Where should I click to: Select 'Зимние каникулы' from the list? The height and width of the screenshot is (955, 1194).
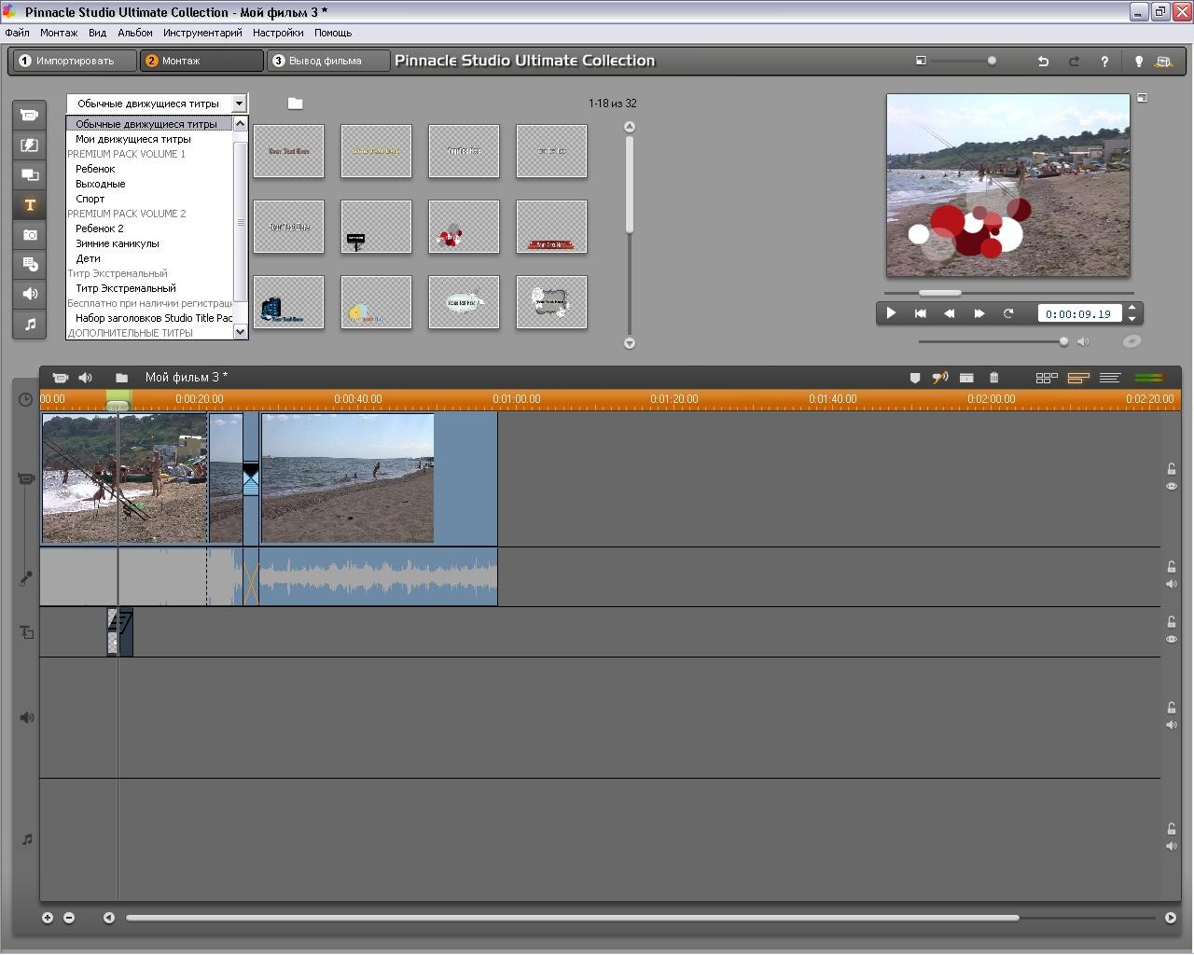pos(118,243)
